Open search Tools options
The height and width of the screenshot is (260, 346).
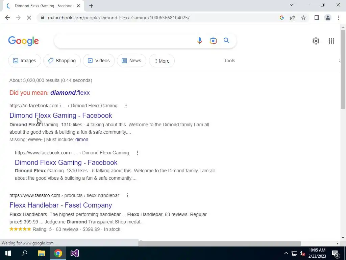[x=229, y=61]
